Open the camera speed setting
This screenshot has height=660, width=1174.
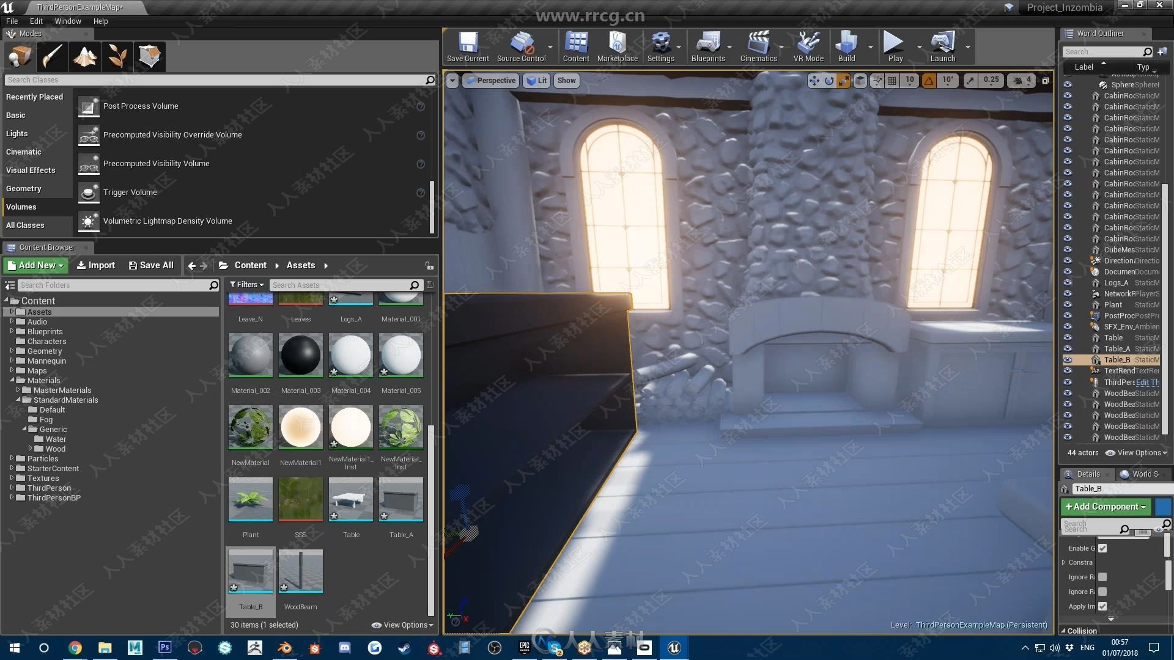coord(1022,81)
